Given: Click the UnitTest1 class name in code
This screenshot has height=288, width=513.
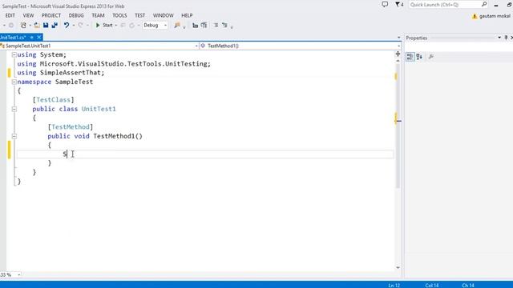Looking at the screenshot, I should (x=99, y=109).
